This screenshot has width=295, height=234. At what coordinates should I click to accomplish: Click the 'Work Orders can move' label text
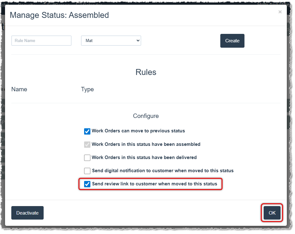[x=138, y=131]
